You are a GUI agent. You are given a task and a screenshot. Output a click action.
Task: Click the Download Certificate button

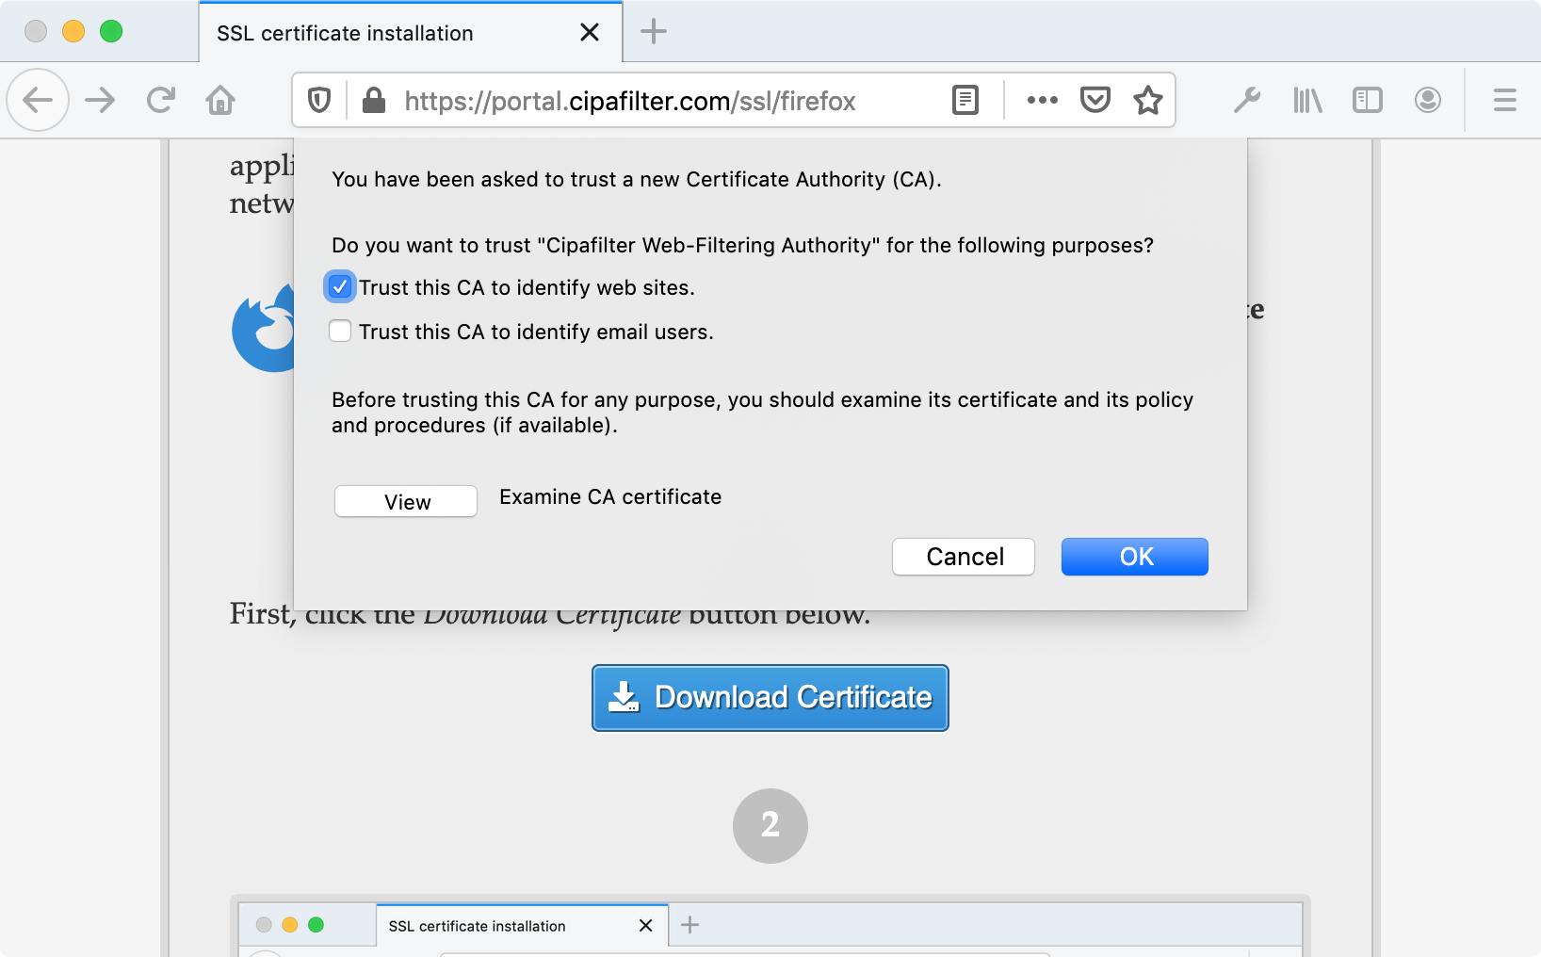click(x=770, y=697)
